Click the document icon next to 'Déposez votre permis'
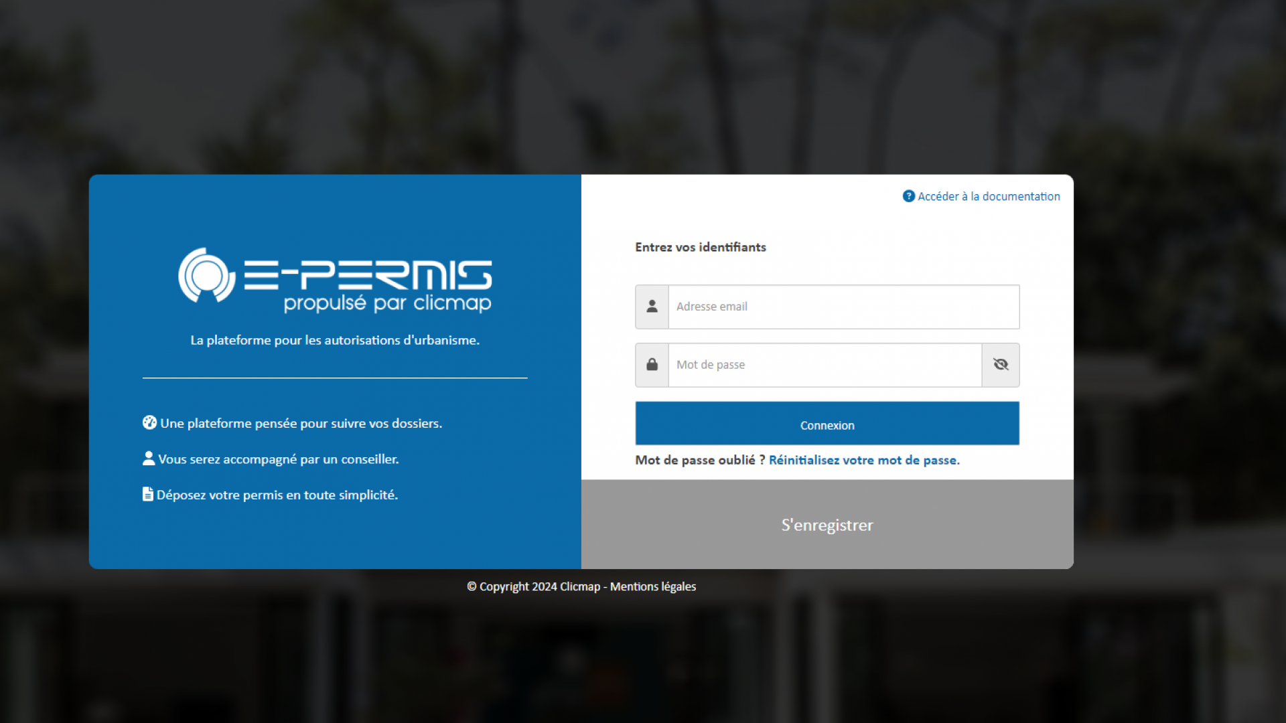 [x=148, y=494]
